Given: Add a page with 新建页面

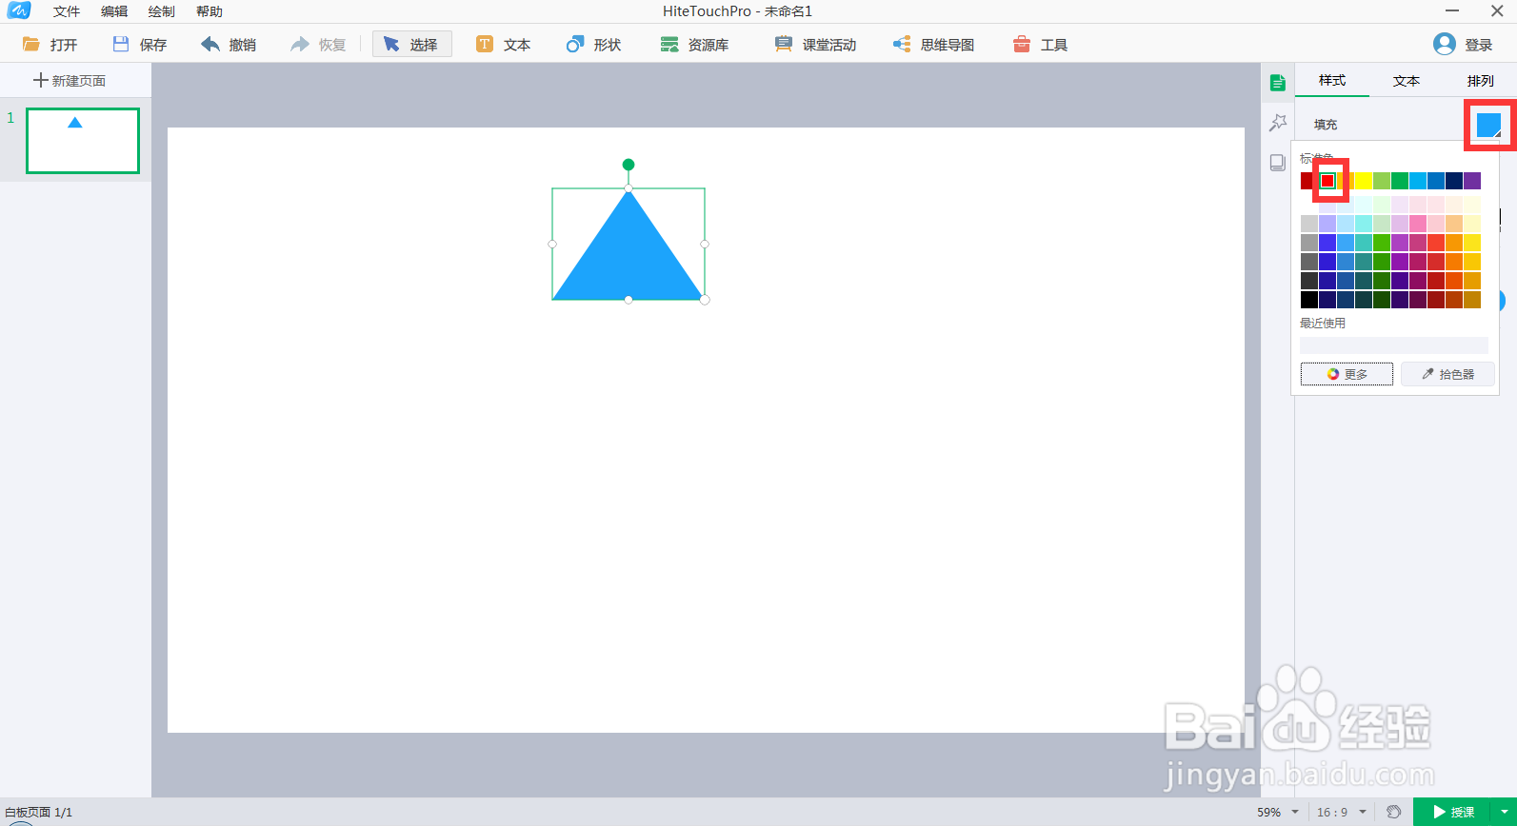Looking at the screenshot, I should pyautogui.click(x=70, y=81).
